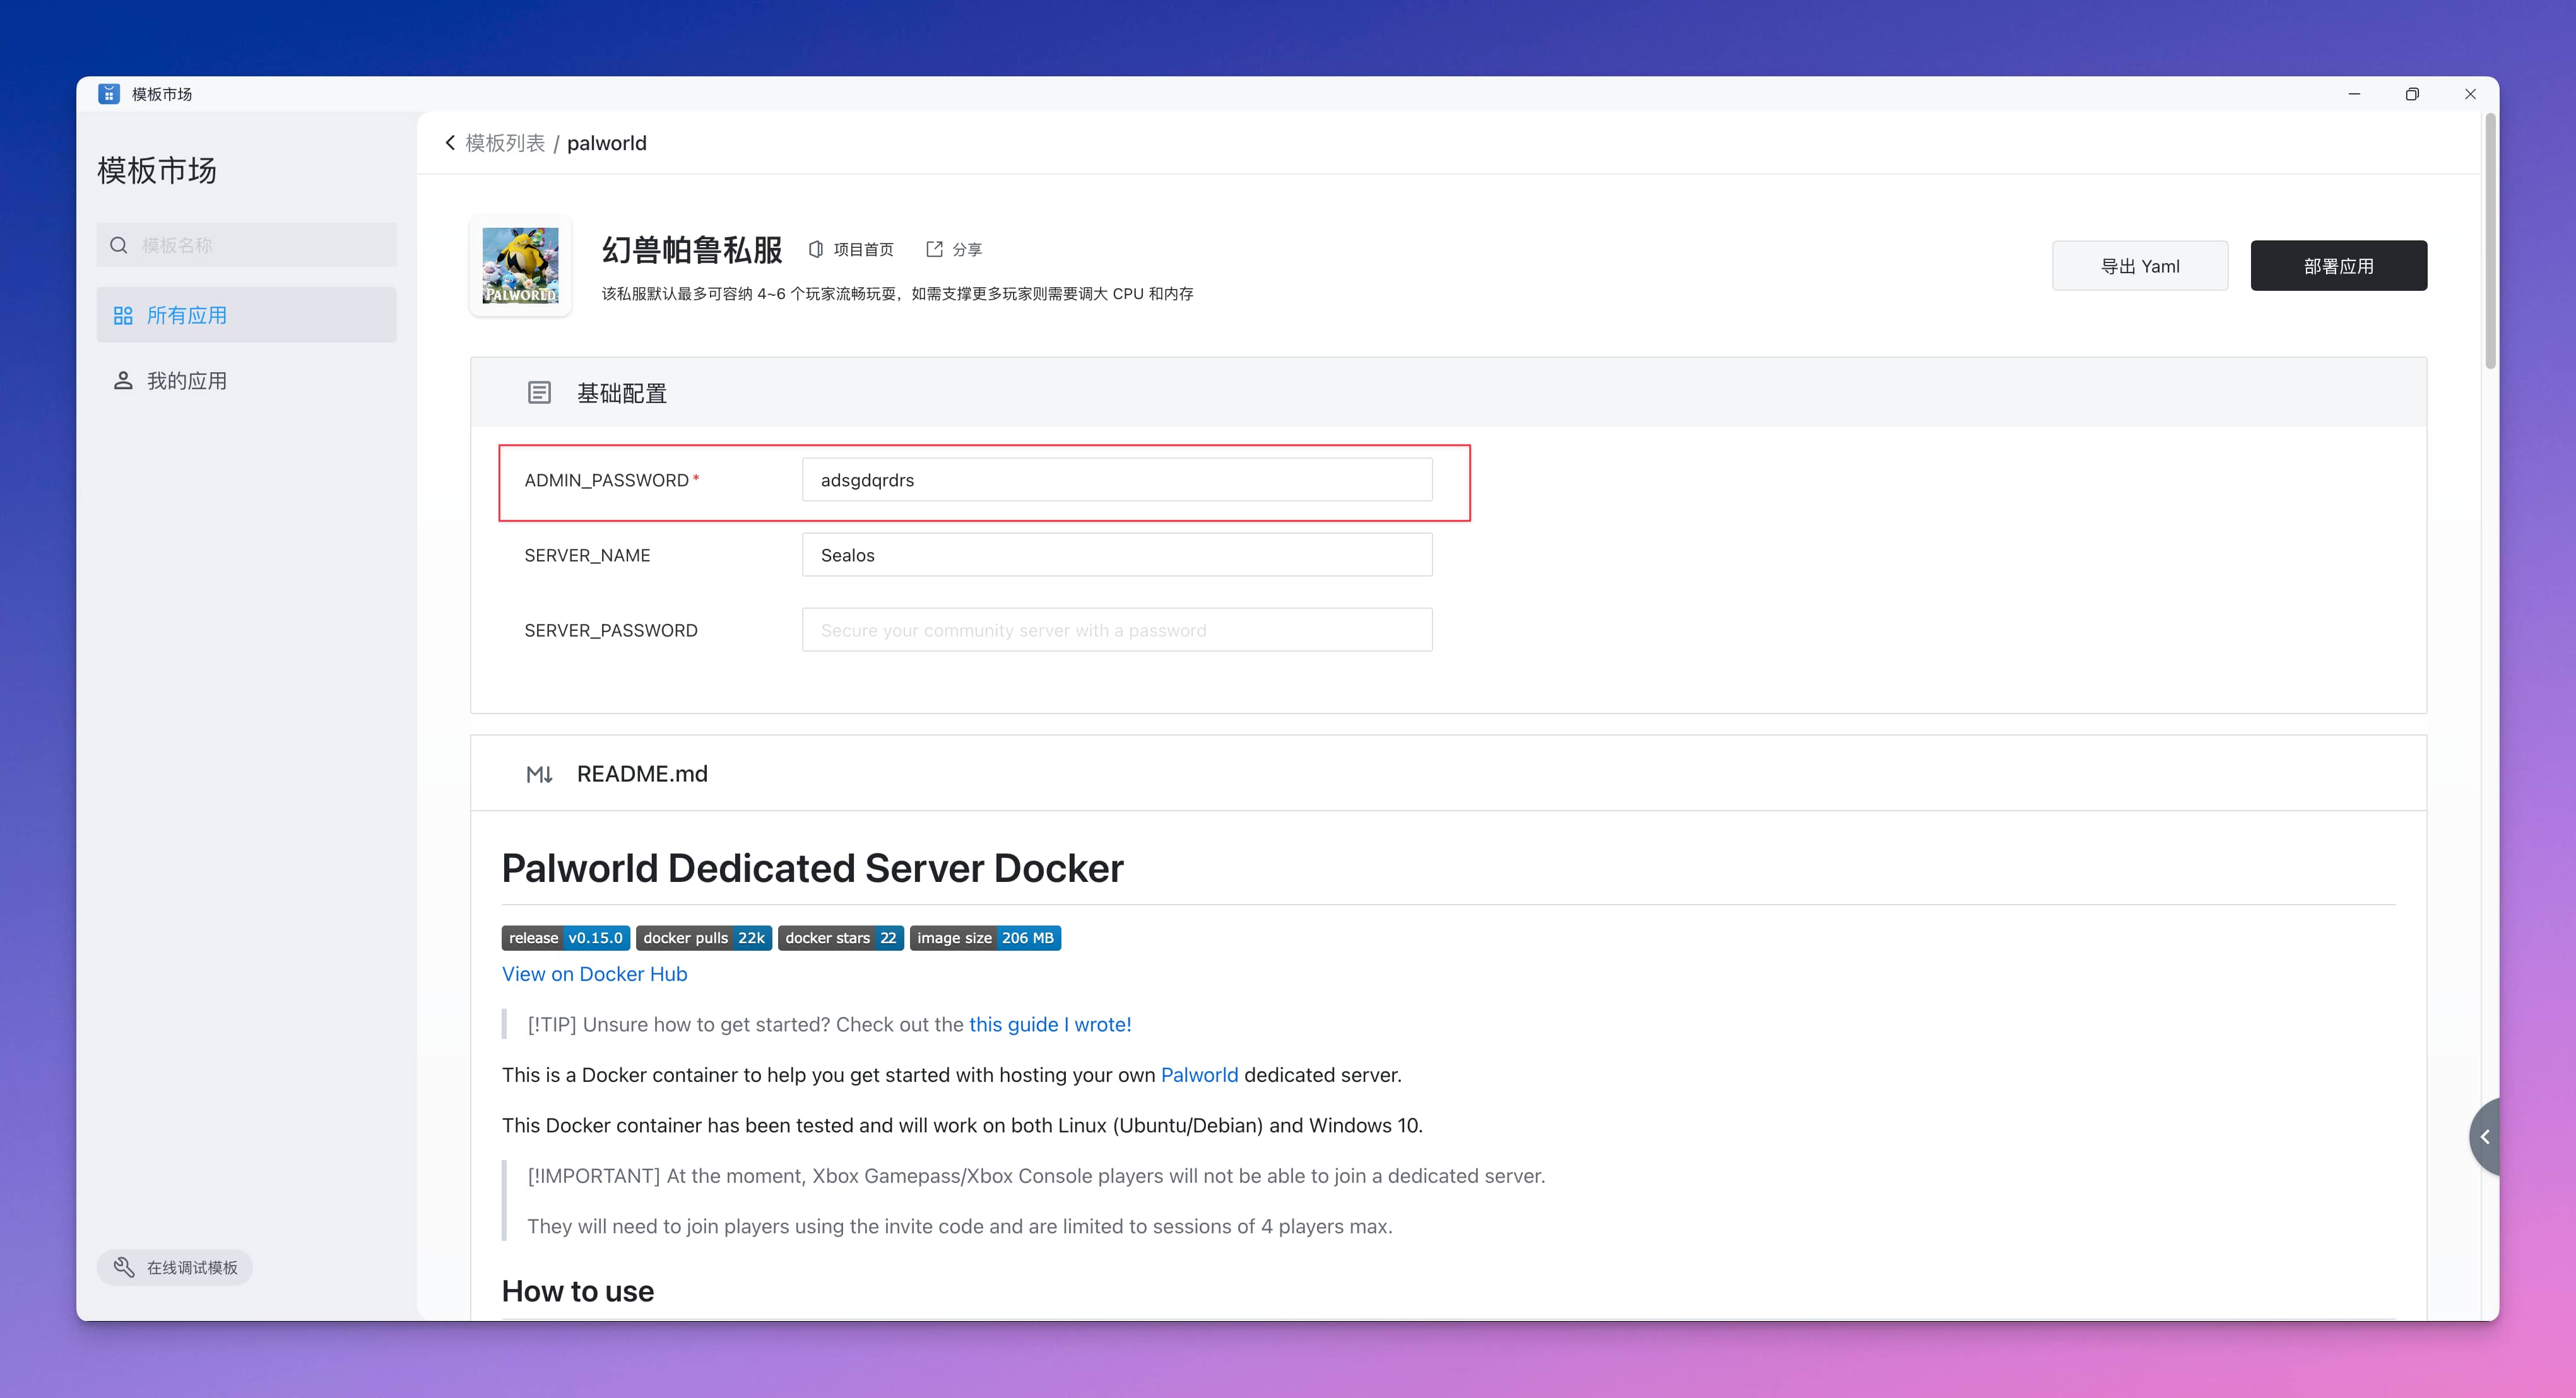Click the search magnifier icon in sidebar
The image size is (2576, 1398).
click(x=119, y=245)
